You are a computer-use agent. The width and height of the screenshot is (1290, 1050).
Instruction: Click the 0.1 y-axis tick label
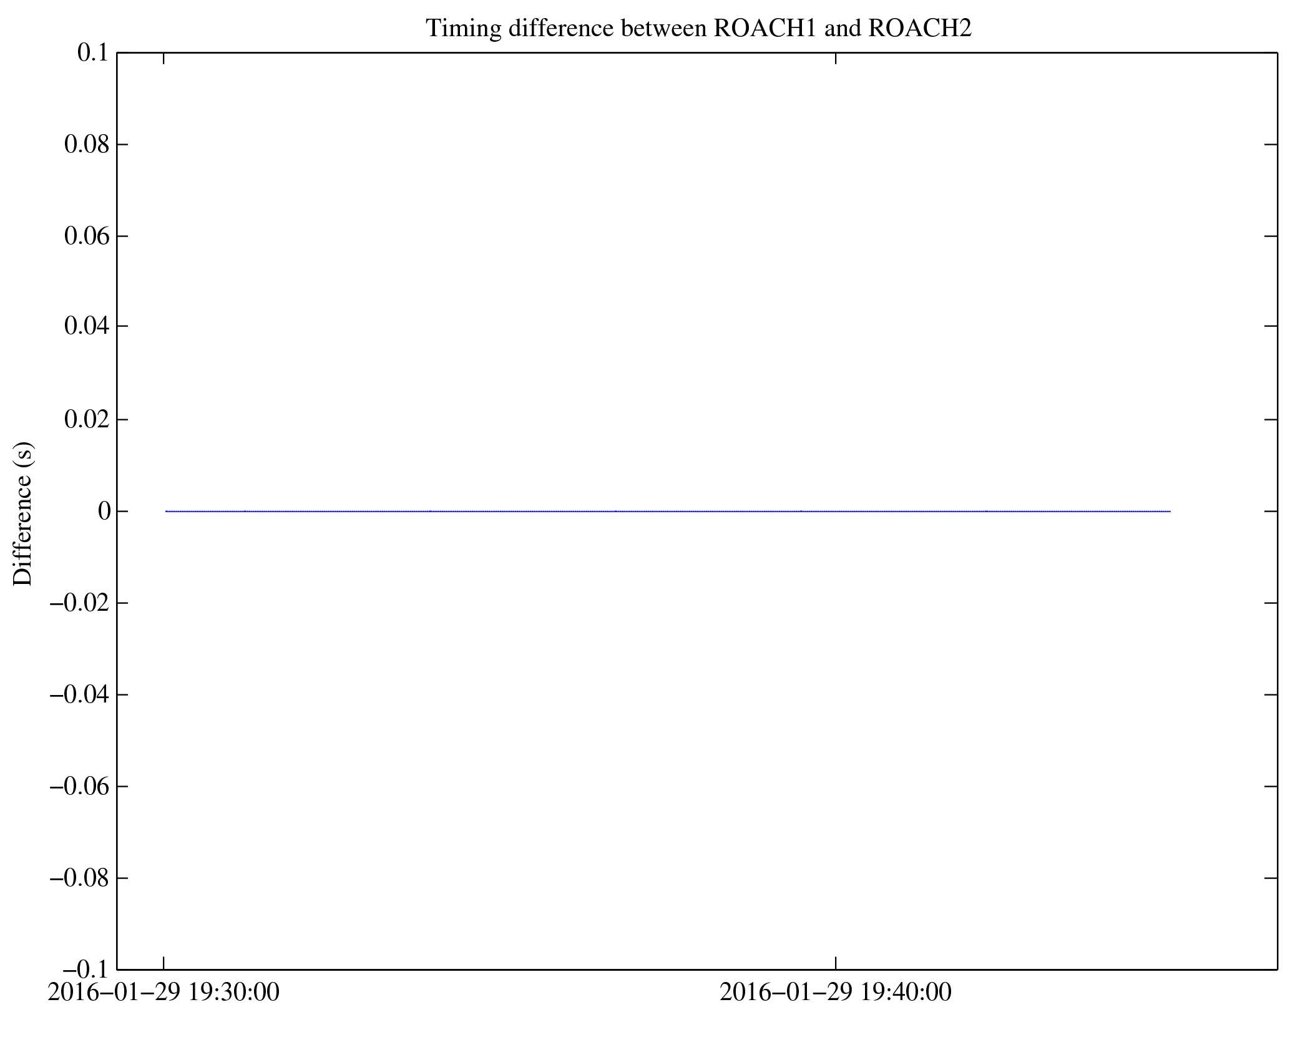tap(93, 53)
